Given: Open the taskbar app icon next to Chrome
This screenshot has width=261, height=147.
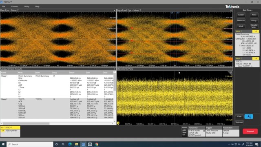Looking at the screenshot, I should pyautogui.click(x=90, y=144).
